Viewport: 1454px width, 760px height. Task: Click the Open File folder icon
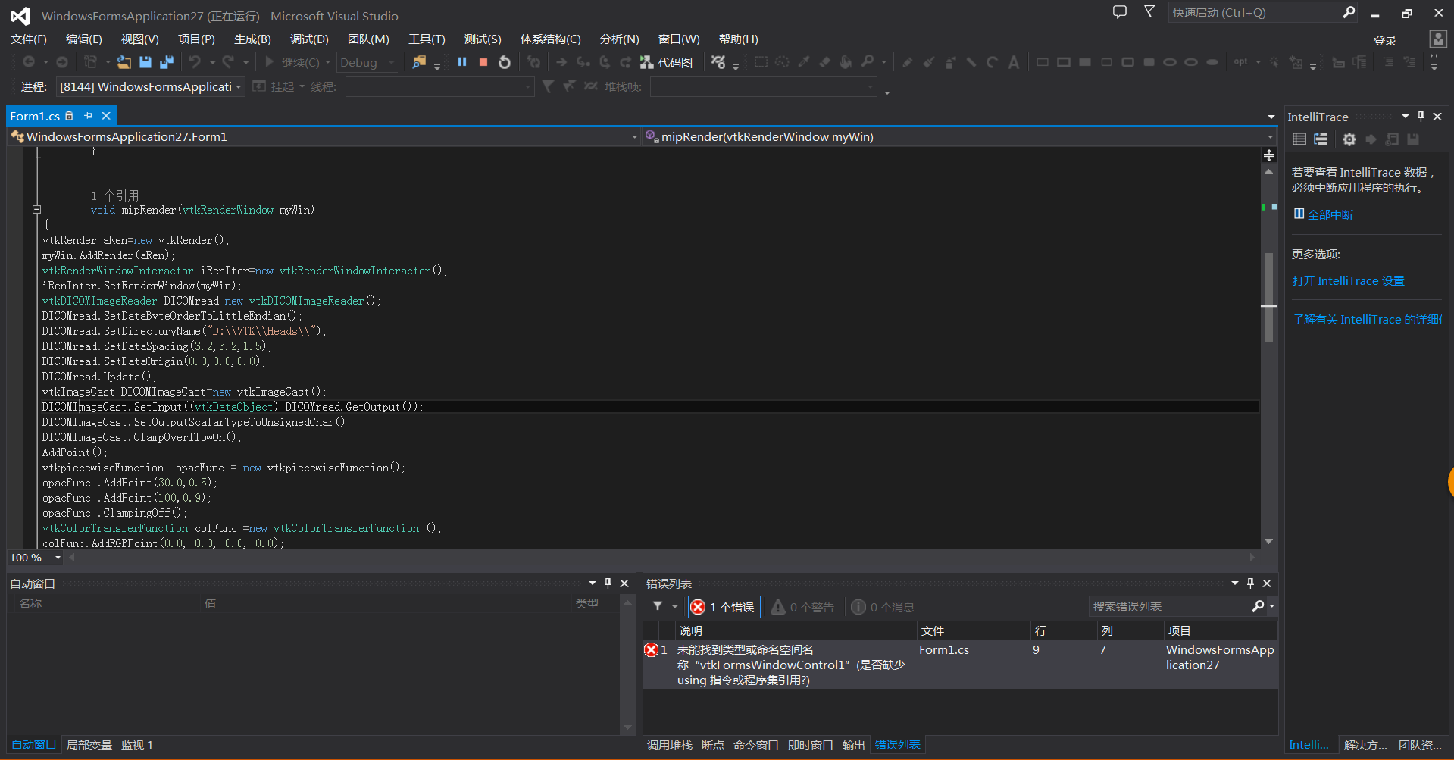pyautogui.click(x=124, y=62)
